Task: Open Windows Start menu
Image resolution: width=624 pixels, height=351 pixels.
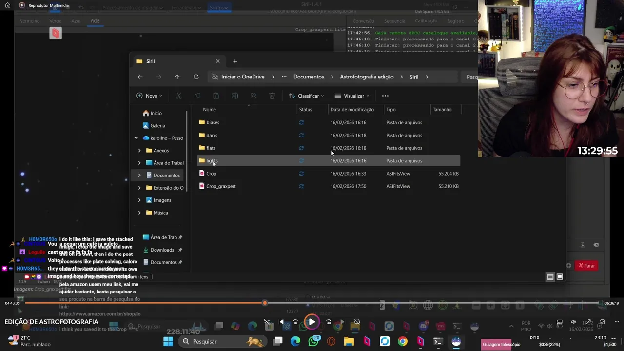Action: click(x=168, y=342)
